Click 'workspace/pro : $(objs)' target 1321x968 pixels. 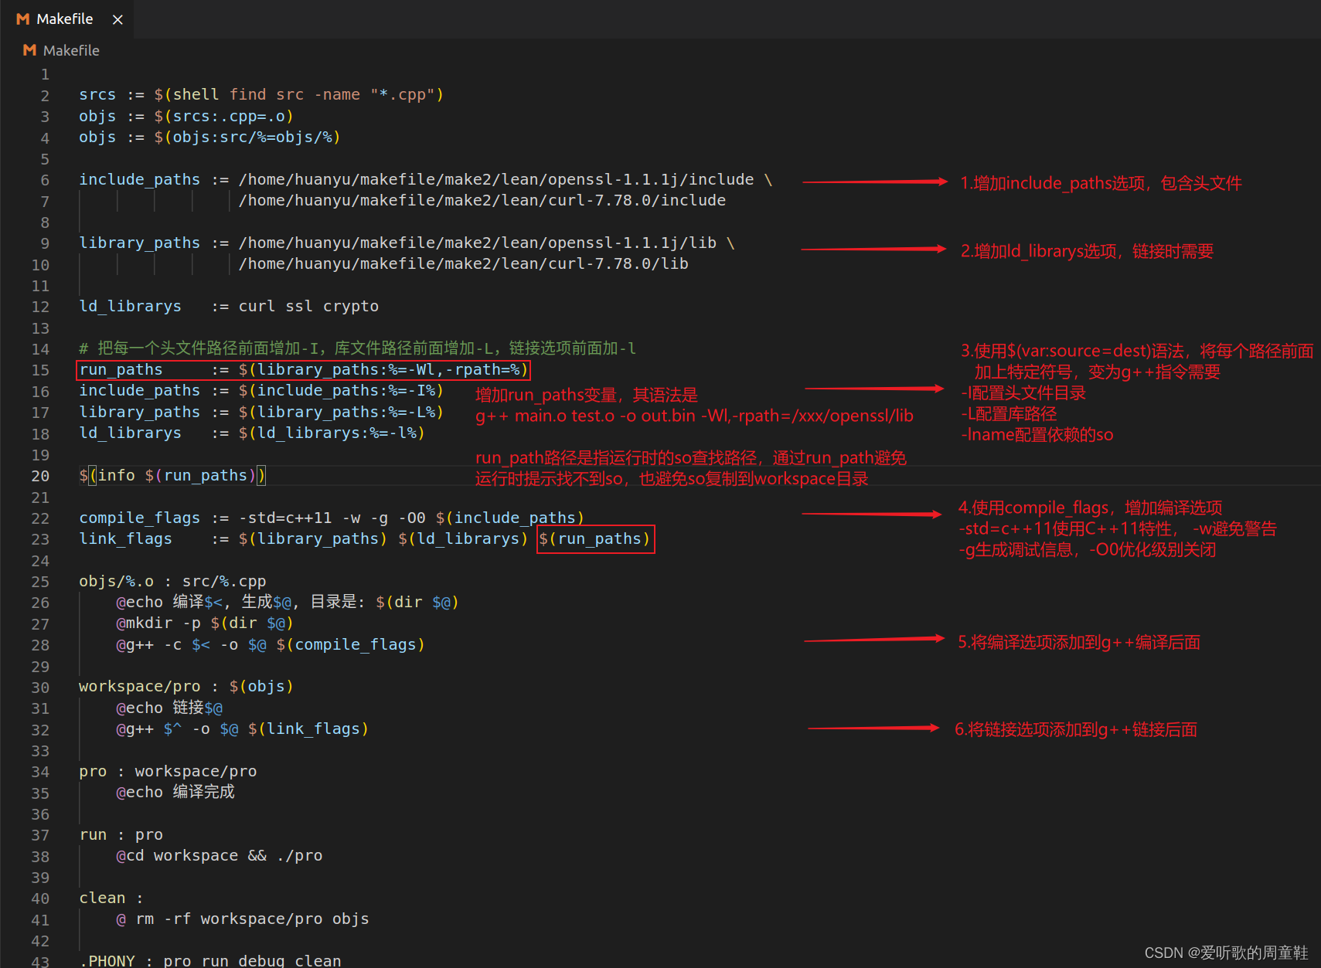click(186, 686)
